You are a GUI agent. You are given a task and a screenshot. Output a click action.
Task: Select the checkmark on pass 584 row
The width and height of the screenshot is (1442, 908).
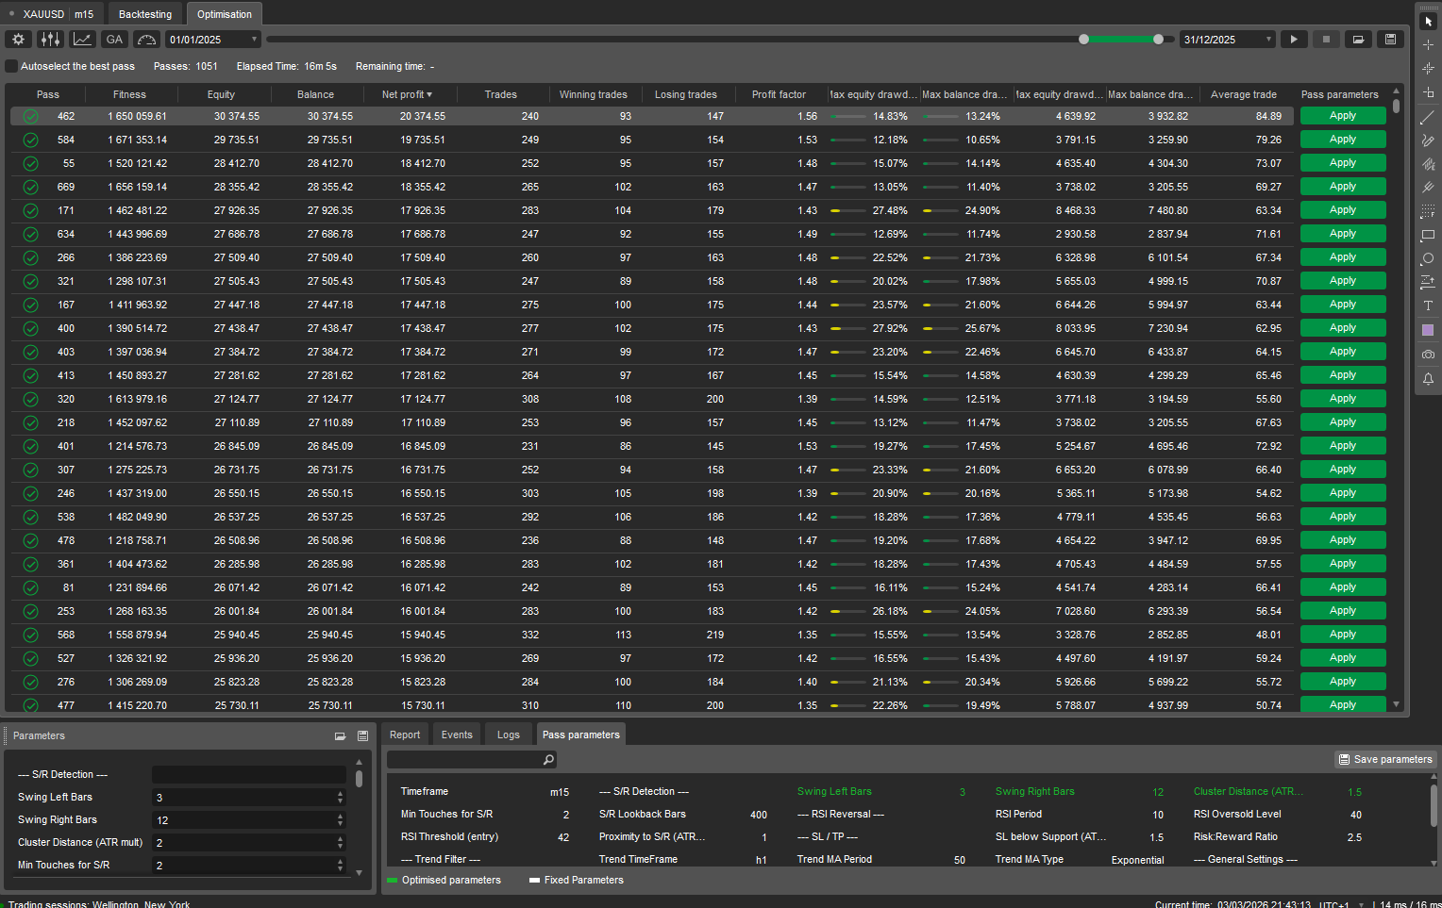click(30, 140)
